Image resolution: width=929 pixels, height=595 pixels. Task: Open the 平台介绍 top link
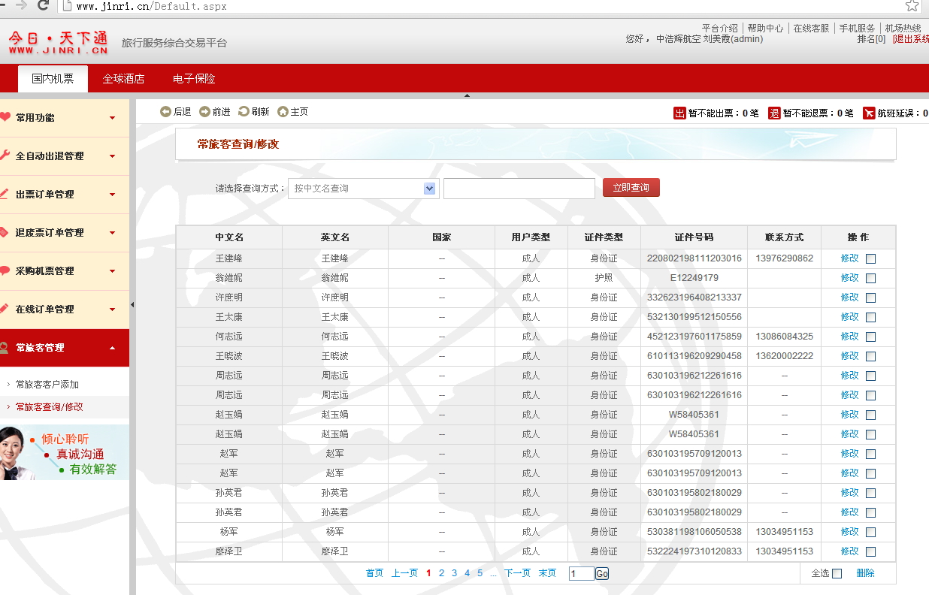(720, 28)
